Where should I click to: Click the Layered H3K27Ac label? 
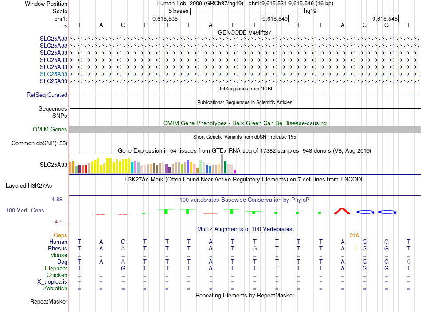click(29, 186)
